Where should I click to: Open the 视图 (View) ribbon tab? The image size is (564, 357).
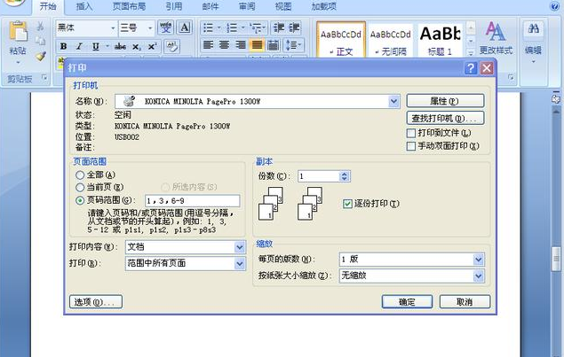coord(283,6)
